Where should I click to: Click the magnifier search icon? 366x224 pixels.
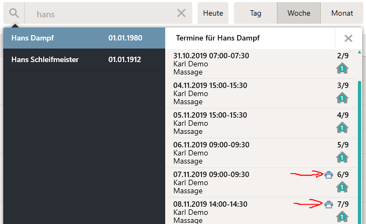[14, 13]
